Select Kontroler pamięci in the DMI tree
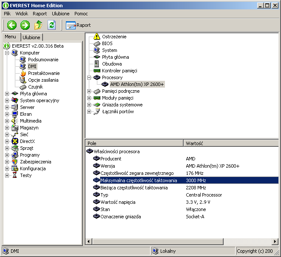281x257 pixels. tap(119, 71)
